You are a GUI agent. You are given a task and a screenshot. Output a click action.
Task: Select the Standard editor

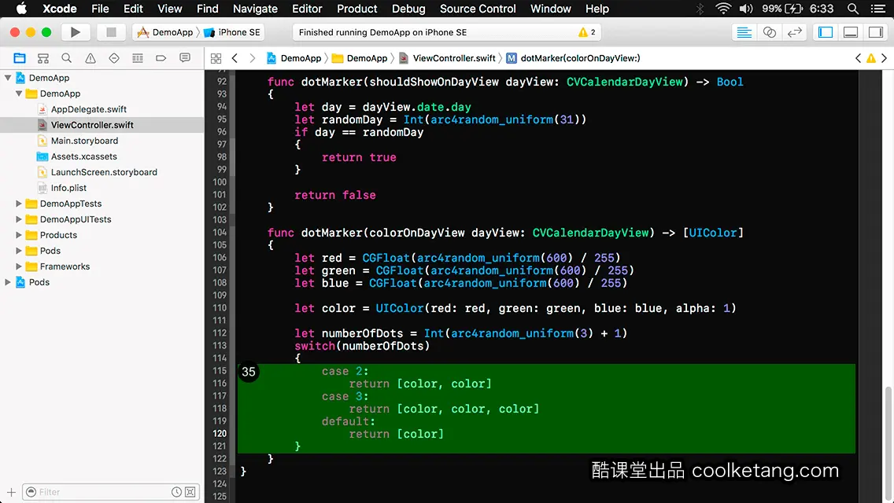point(744,32)
